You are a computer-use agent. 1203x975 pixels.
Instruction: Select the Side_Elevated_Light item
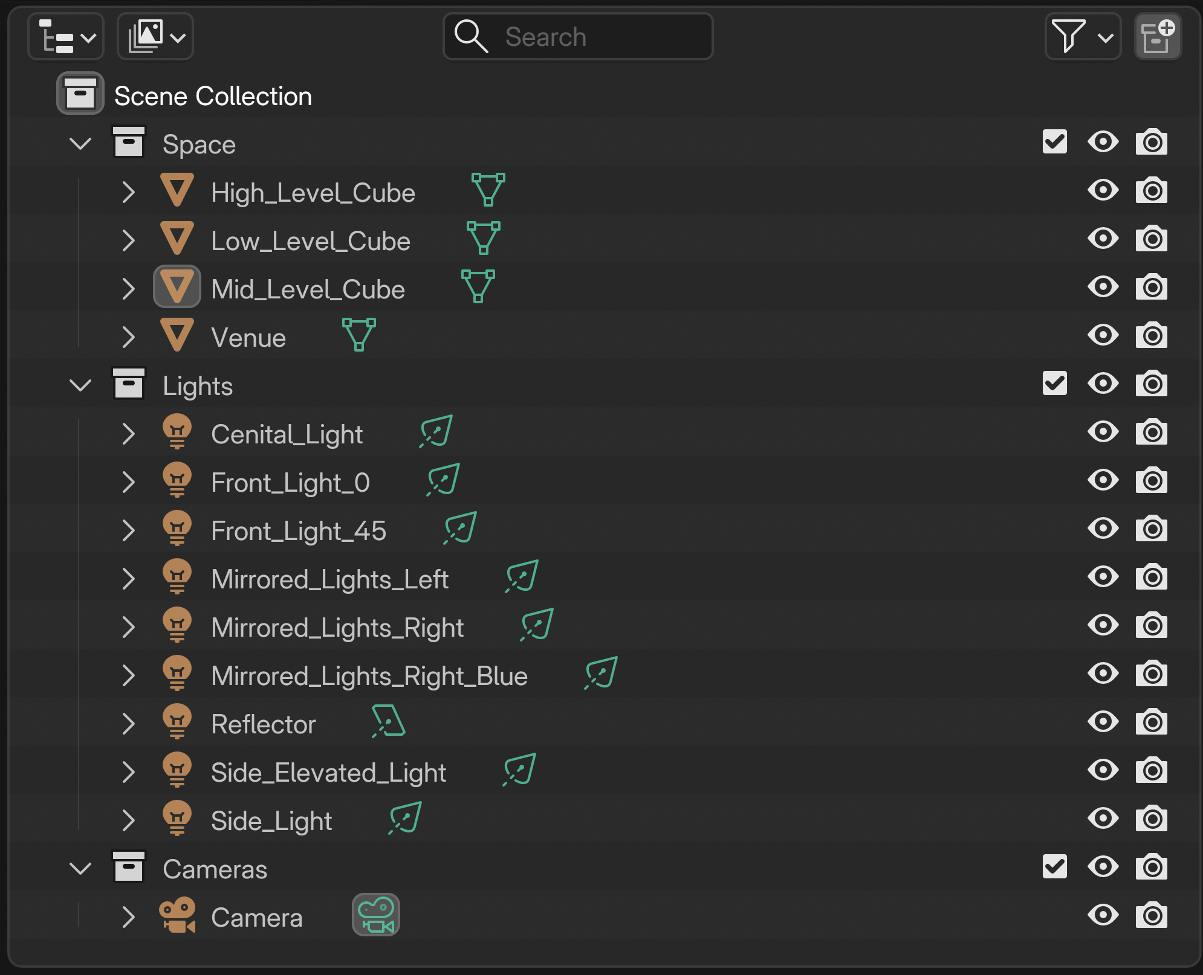328,773
